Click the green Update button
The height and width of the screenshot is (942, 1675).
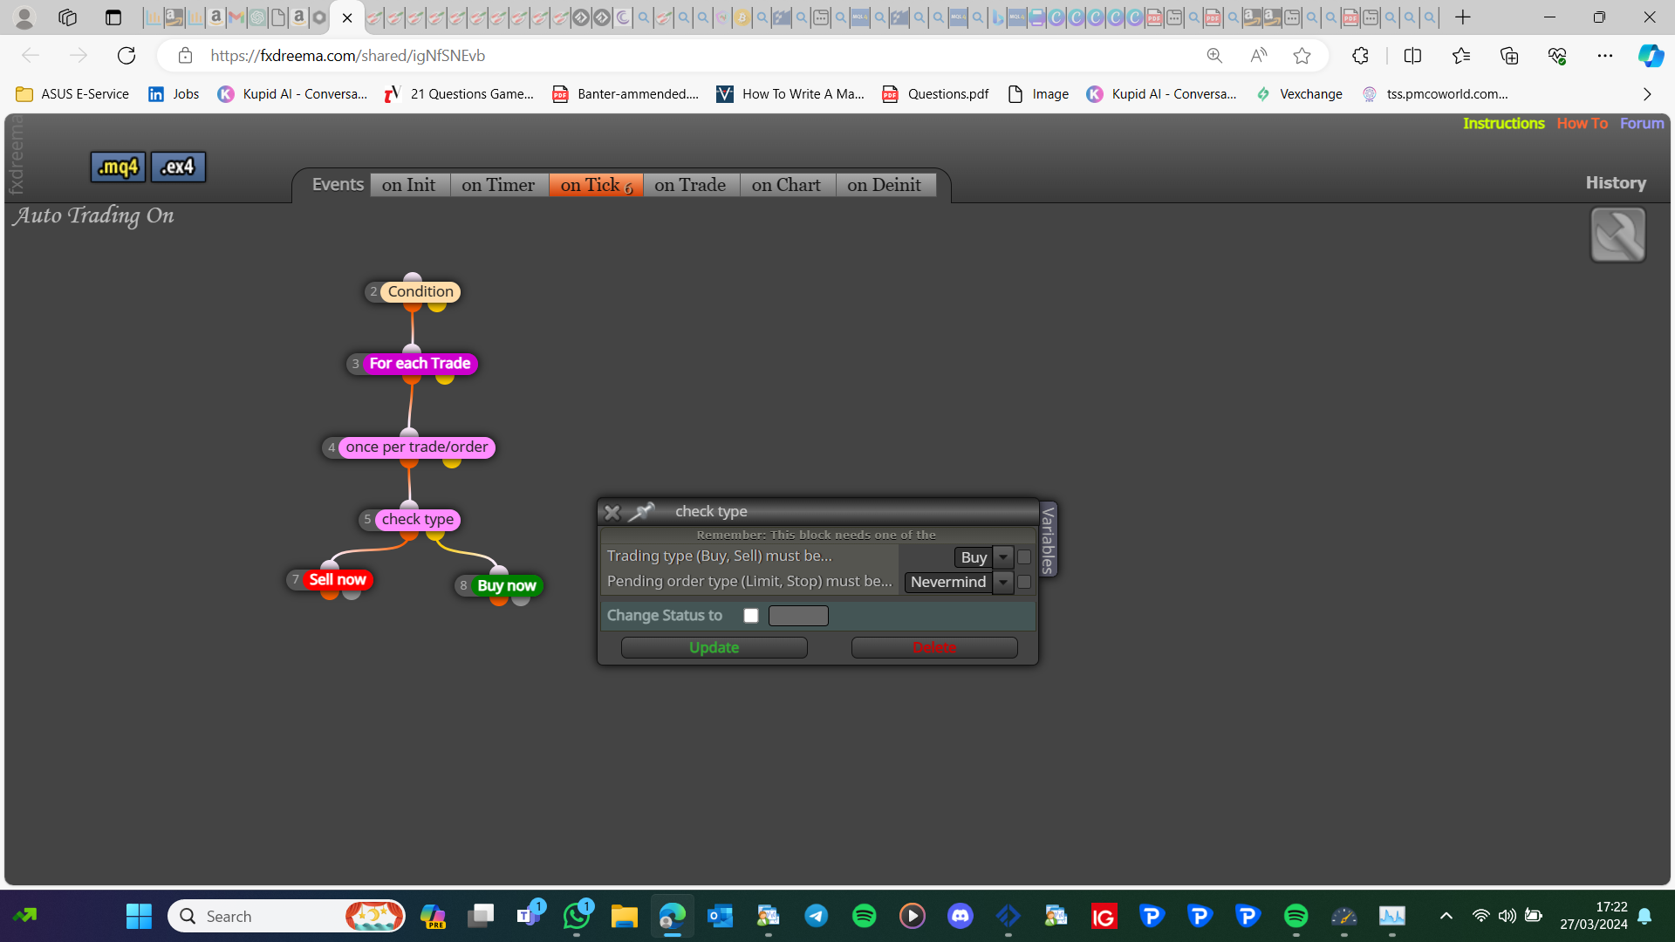pyautogui.click(x=714, y=647)
